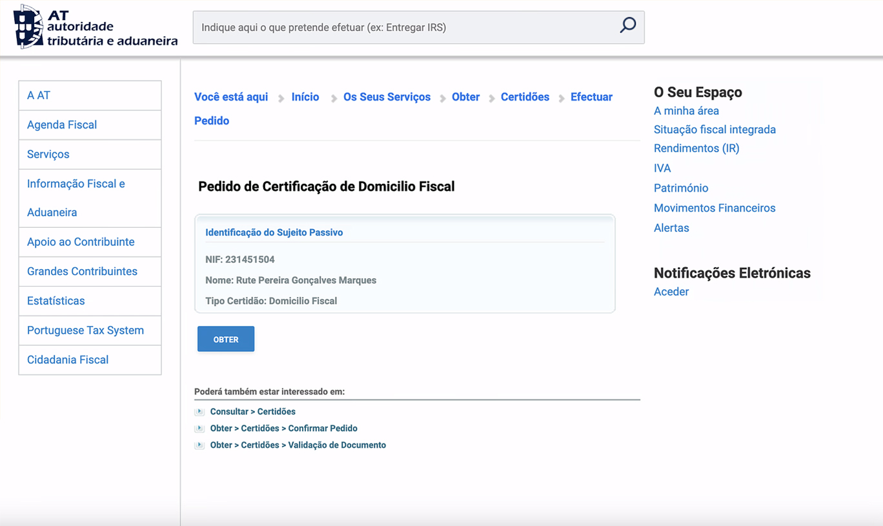Image resolution: width=883 pixels, height=526 pixels.
Task: Open the Agenda Fiscal menu item
Action: pos(62,125)
